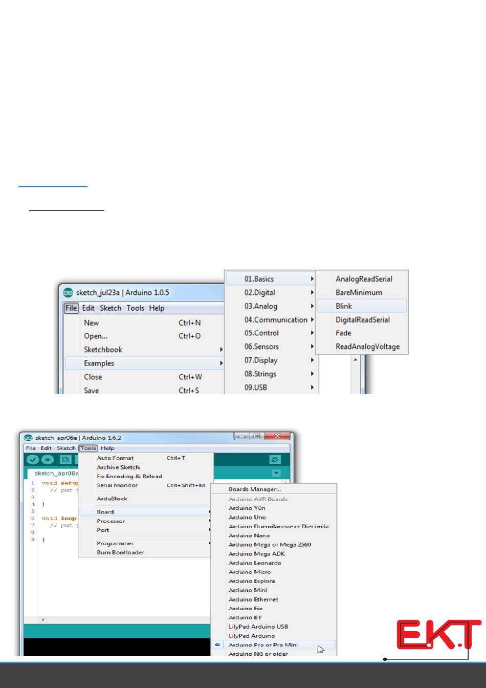Select the Arduino Pro or Pro Mini radio option
The width and height of the screenshot is (486, 688).
(x=263, y=645)
